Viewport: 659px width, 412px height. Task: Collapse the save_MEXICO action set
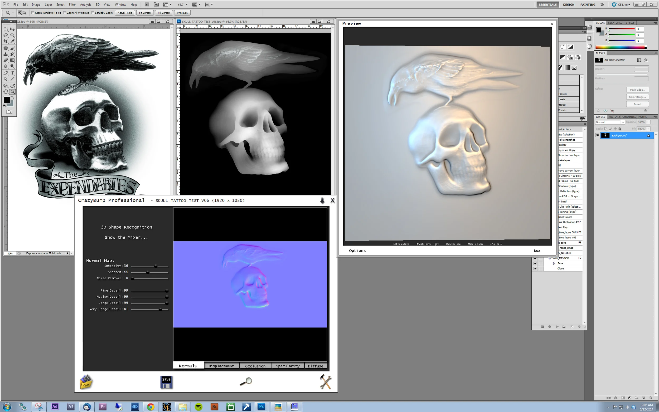[550, 258]
